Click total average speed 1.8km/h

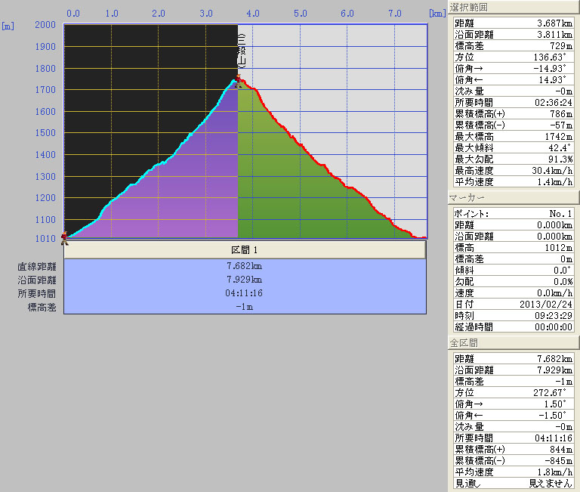pos(554,472)
